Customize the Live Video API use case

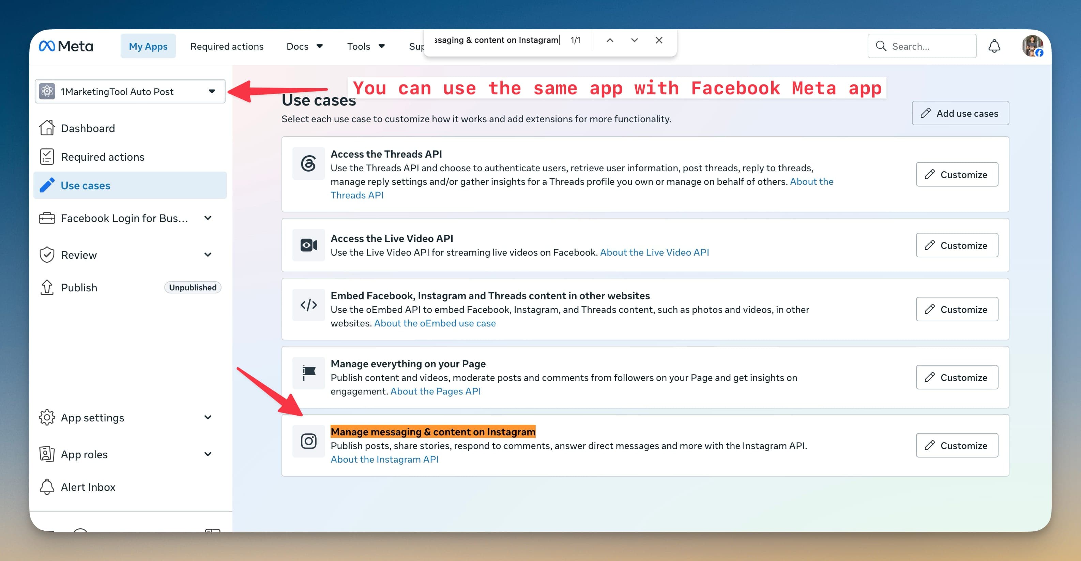[957, 245]
